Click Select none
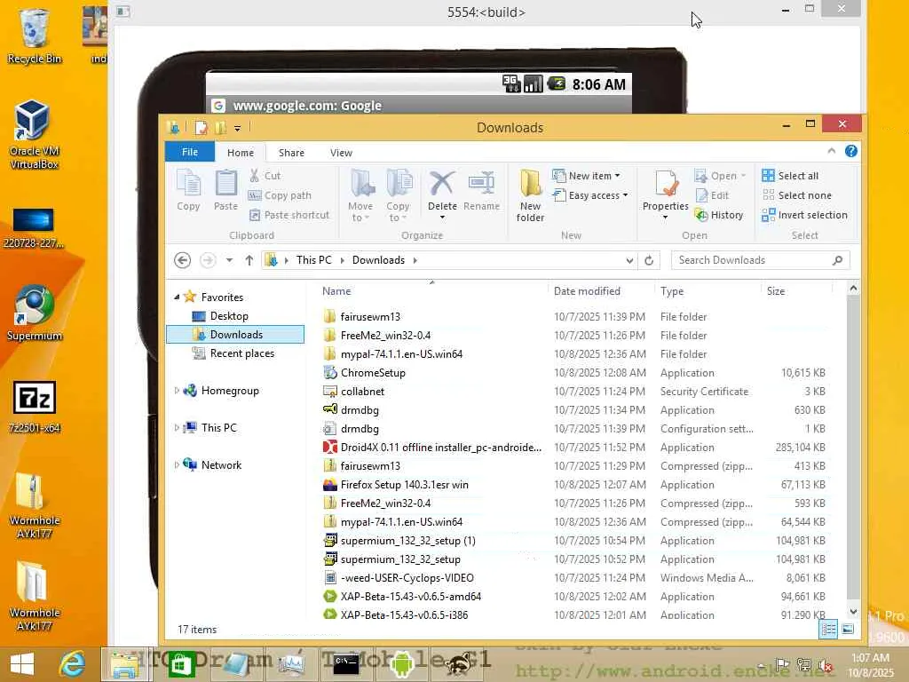 (x=796, y=195)
